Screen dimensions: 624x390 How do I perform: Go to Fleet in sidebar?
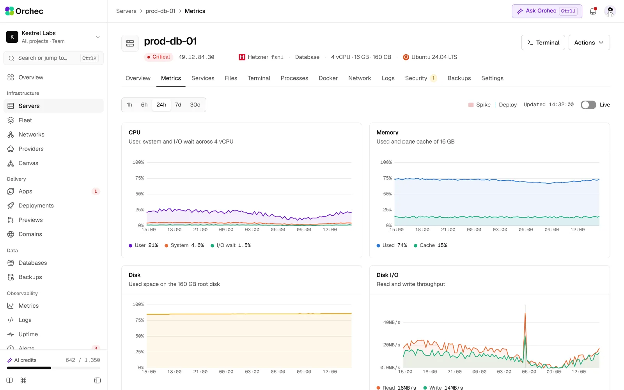[53, 120]
